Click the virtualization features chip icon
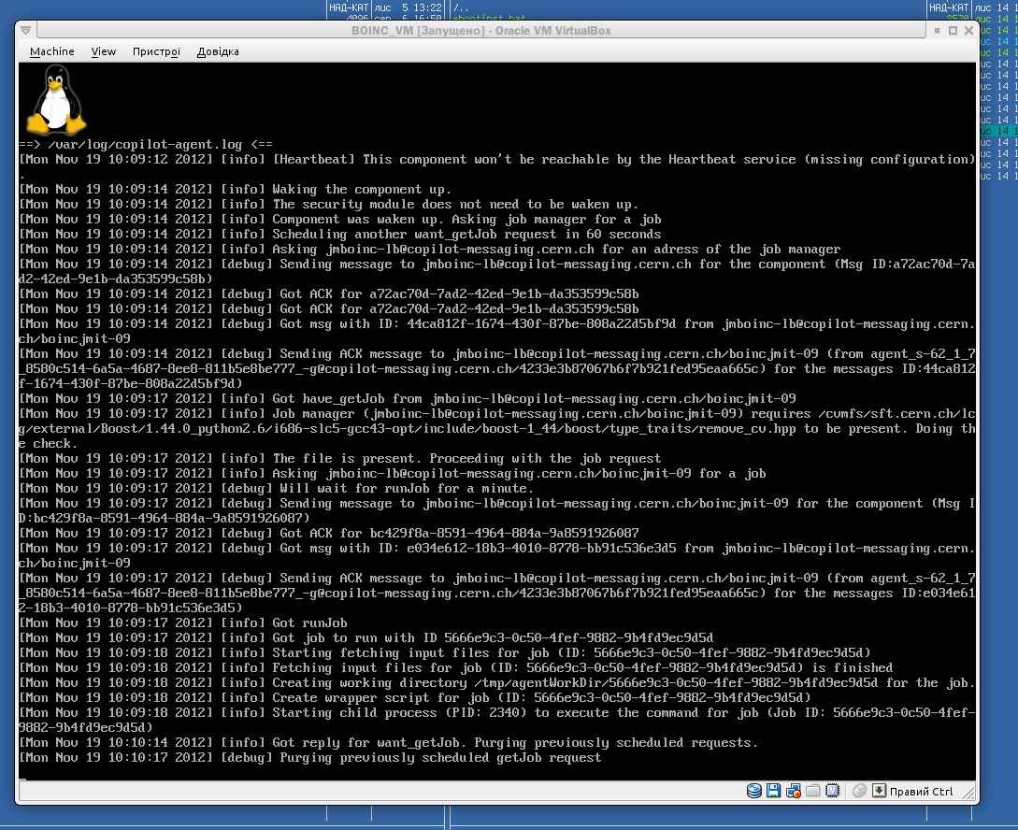Viewport: 1018px width, 830px height. coord(832,791)
